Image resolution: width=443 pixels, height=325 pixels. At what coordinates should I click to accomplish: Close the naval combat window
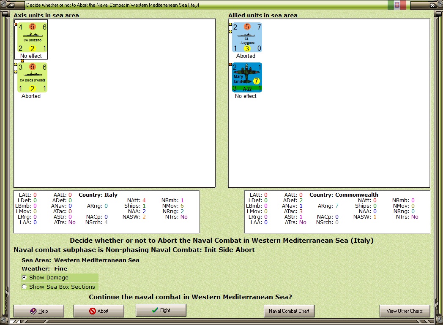[x=432, y=5]
